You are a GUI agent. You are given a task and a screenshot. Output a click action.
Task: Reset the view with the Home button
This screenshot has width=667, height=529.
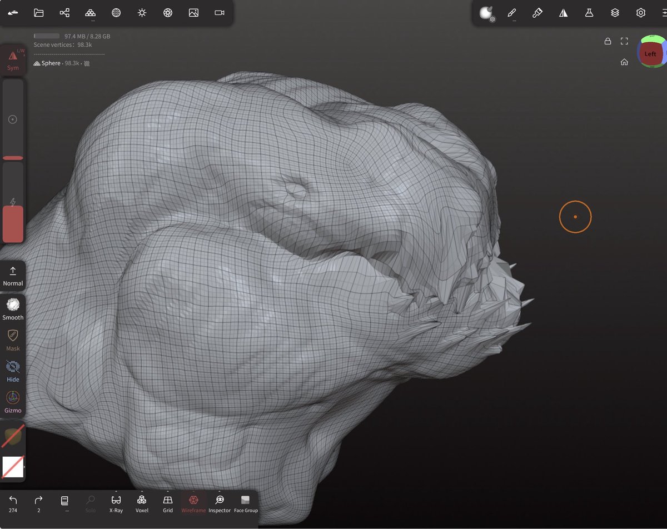point(624,62)
